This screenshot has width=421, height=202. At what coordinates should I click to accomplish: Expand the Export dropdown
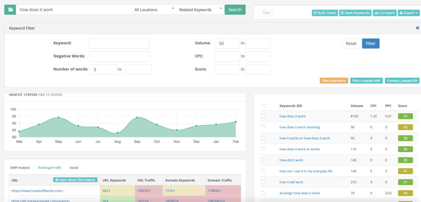pos(408,13)
